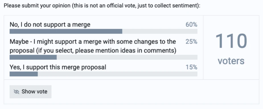Click the 'Show vote' text label

pos(34,92)
